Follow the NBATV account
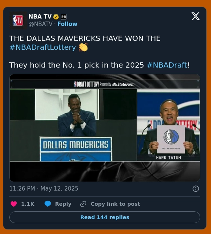The height and width of the screenshot is (234, 211). [67, 24]
